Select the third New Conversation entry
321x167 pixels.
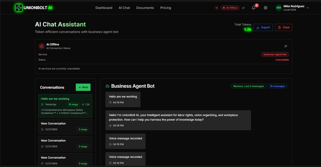point(65,159)
